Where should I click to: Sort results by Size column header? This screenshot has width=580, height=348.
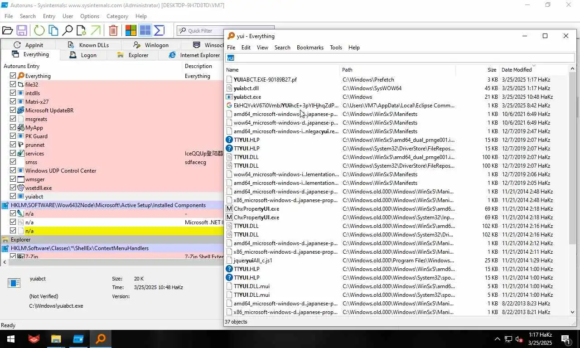[x=477, y=70]
